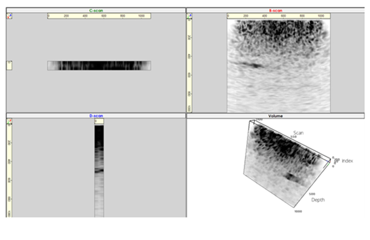Click the B-scan axis corner icon
The width and height of the screenshot is (370, 240).
point(190,16)
